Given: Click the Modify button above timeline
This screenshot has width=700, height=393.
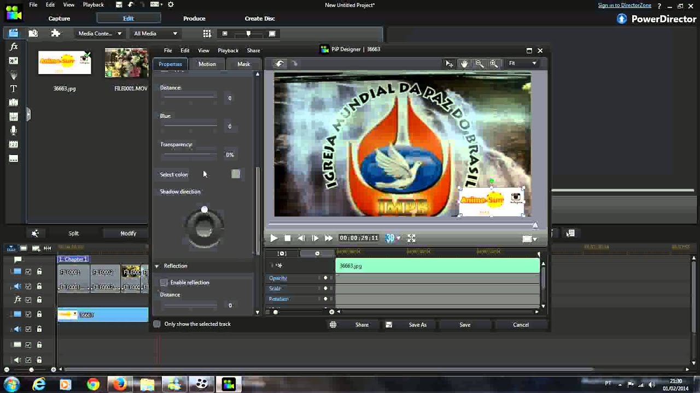Looking at the screenshot, I should pos(129,234).
